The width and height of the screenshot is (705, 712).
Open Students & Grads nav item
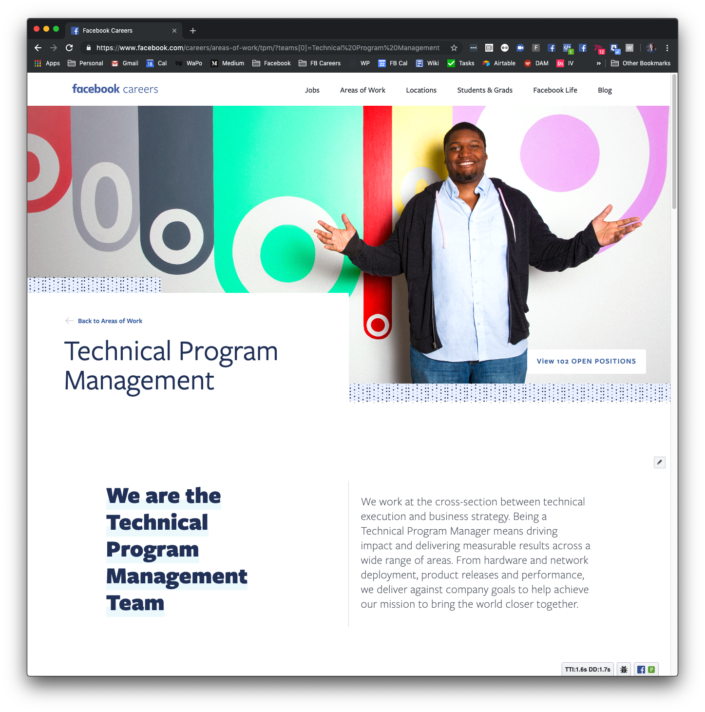485,90
